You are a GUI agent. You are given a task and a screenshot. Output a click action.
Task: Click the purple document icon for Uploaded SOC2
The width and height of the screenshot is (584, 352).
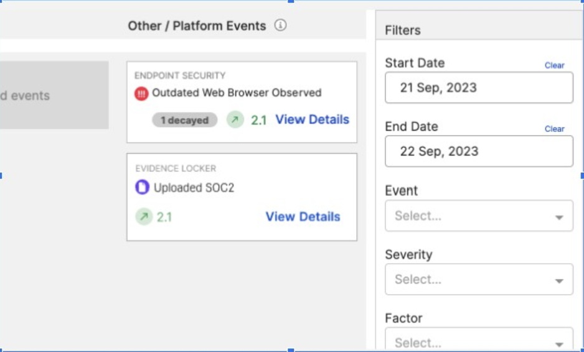142,187
